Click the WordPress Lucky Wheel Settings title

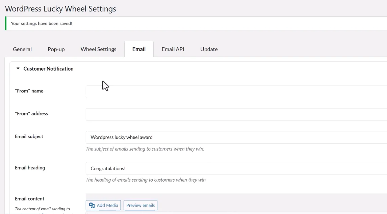[60, 9]
